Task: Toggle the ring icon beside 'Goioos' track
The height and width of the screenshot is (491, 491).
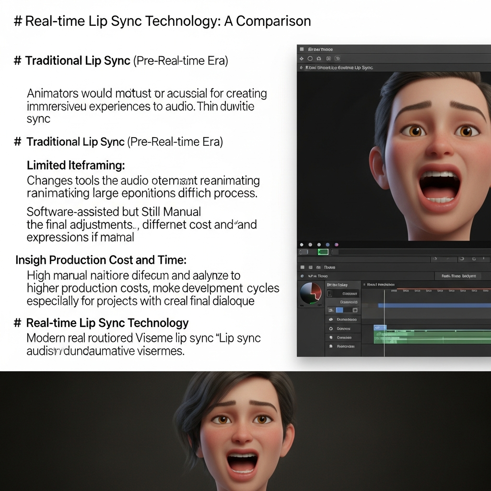Action: click(x=331, y=329)
